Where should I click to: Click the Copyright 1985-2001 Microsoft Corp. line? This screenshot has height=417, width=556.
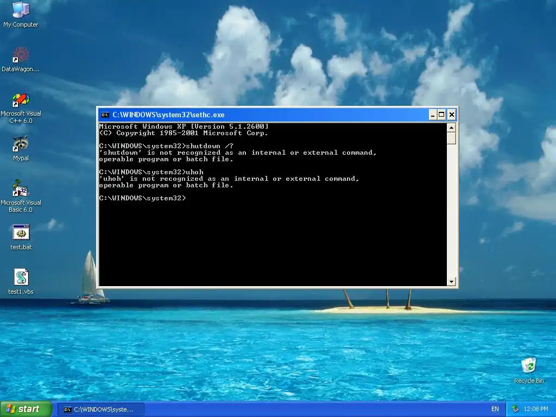tap(184, 133)
